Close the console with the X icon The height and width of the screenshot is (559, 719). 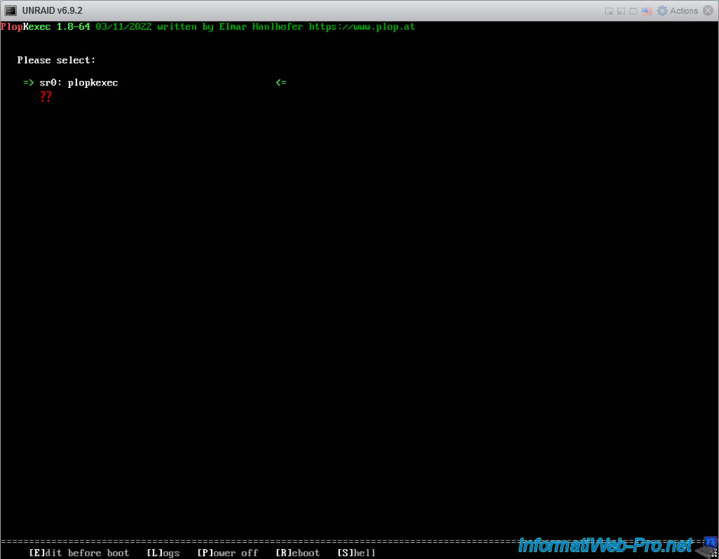click(x=708, y=11)
